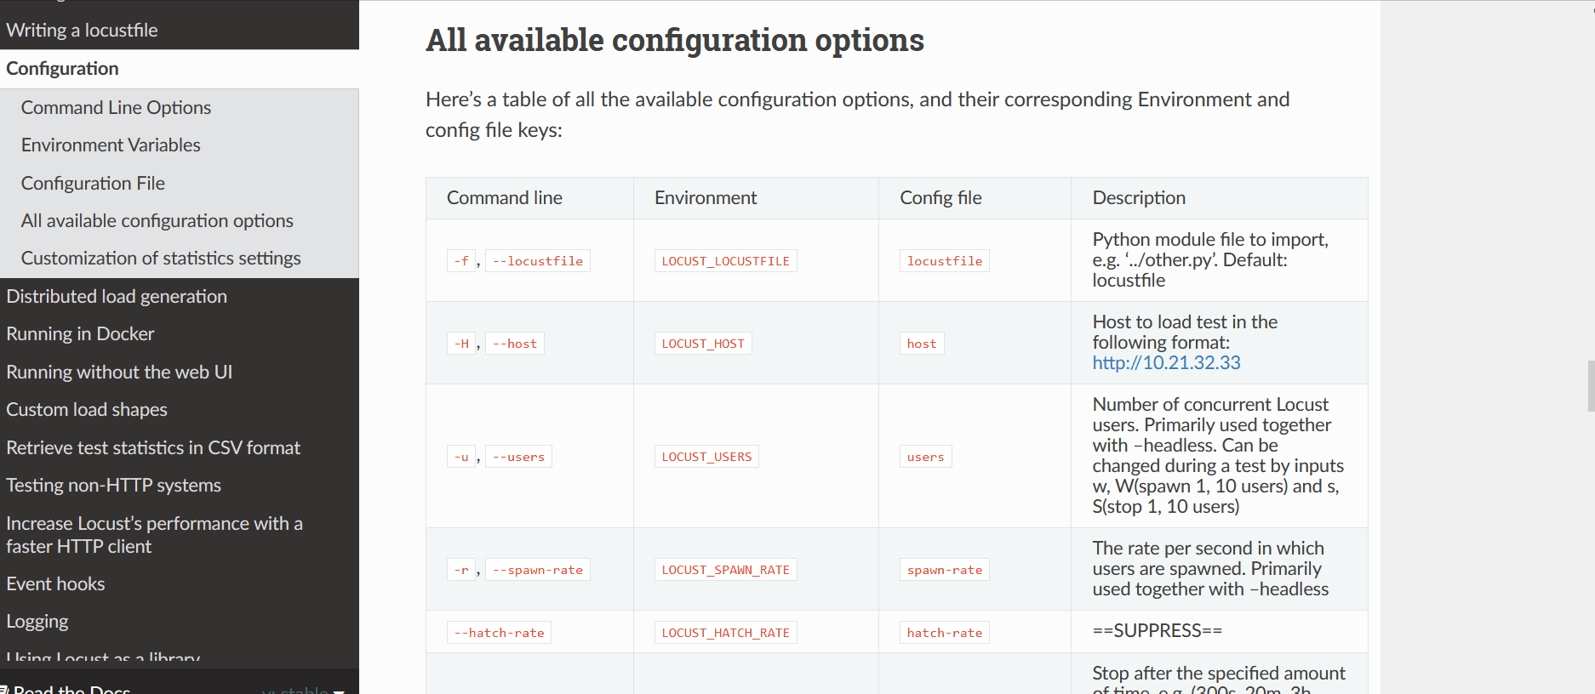Open the Read the Docs book icon
This screenshot has width=1595, height=694.
coord(5,689)
